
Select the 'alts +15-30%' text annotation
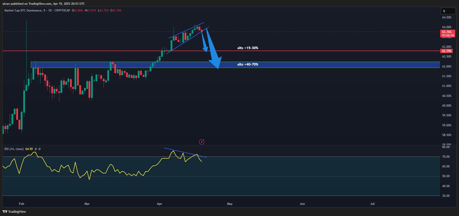pyautogui.click(x=247, y=48)
